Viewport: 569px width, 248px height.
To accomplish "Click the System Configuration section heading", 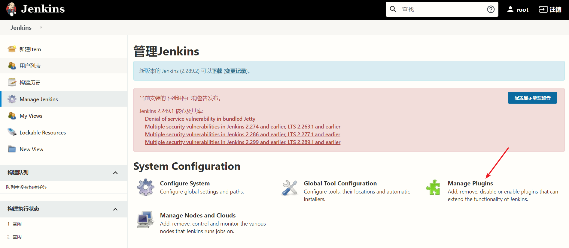I will point(187,166).
